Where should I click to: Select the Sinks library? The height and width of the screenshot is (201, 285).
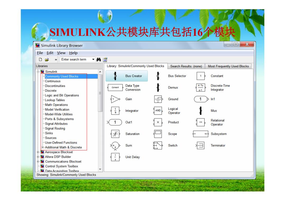pyautogui.click(x=49, y=133)
